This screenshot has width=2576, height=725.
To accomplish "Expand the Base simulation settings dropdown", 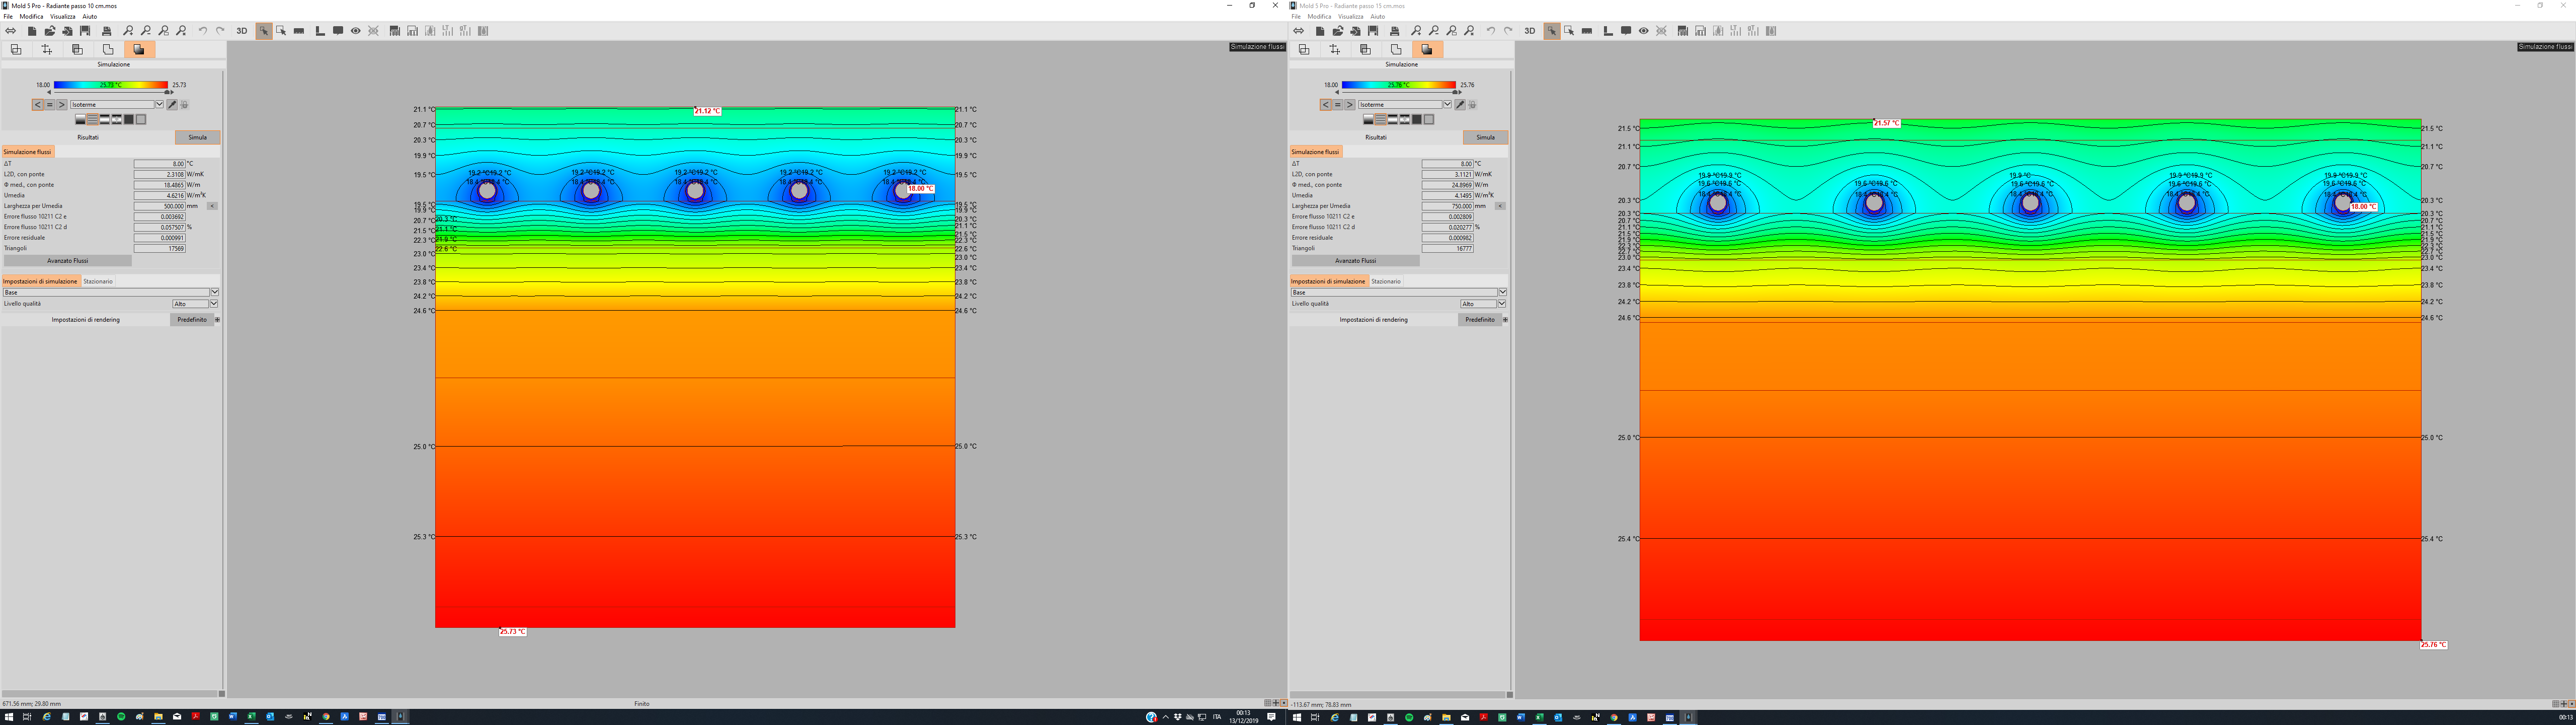I will tap(214, 293).
